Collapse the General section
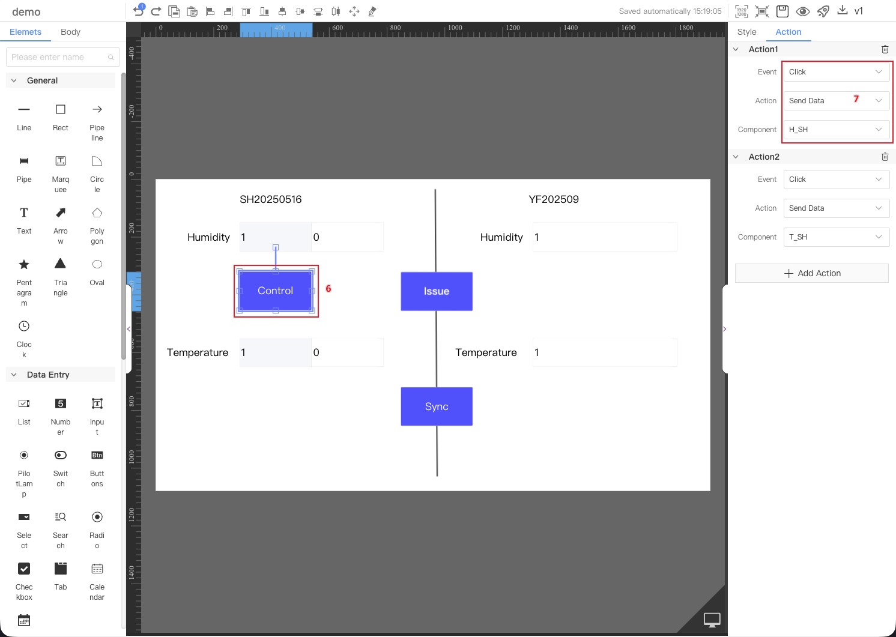Screen dimensions: 896x637 (14, 80)
